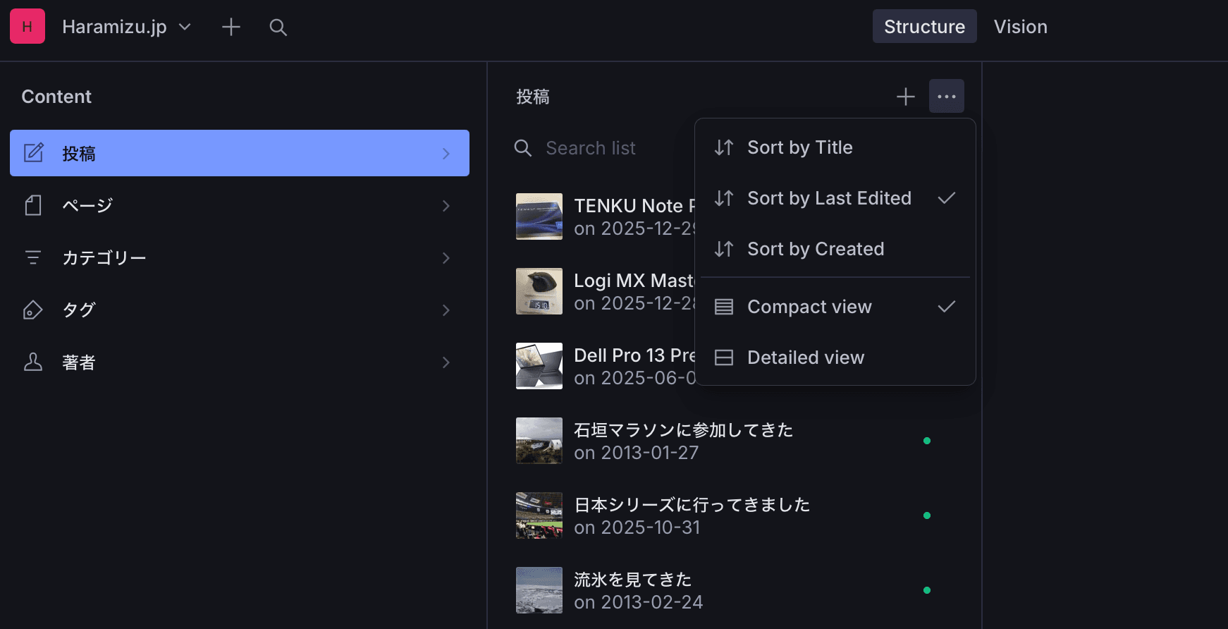This screenshot has height=629, width=1228.
Task: Switch to Detailed view
Action: [x=805, y=358]
